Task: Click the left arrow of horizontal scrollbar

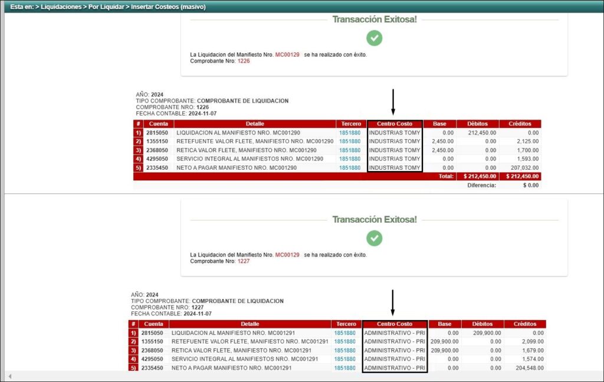Action: point(9,376)
